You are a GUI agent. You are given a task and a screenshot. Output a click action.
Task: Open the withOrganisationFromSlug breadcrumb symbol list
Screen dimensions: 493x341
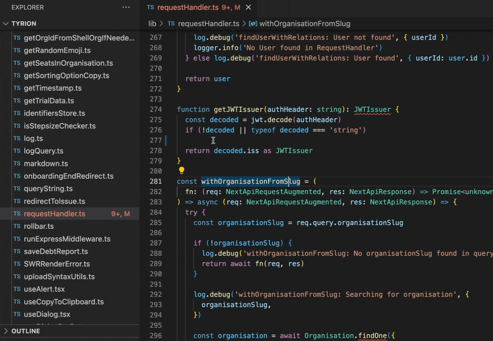tap(305, 24)
